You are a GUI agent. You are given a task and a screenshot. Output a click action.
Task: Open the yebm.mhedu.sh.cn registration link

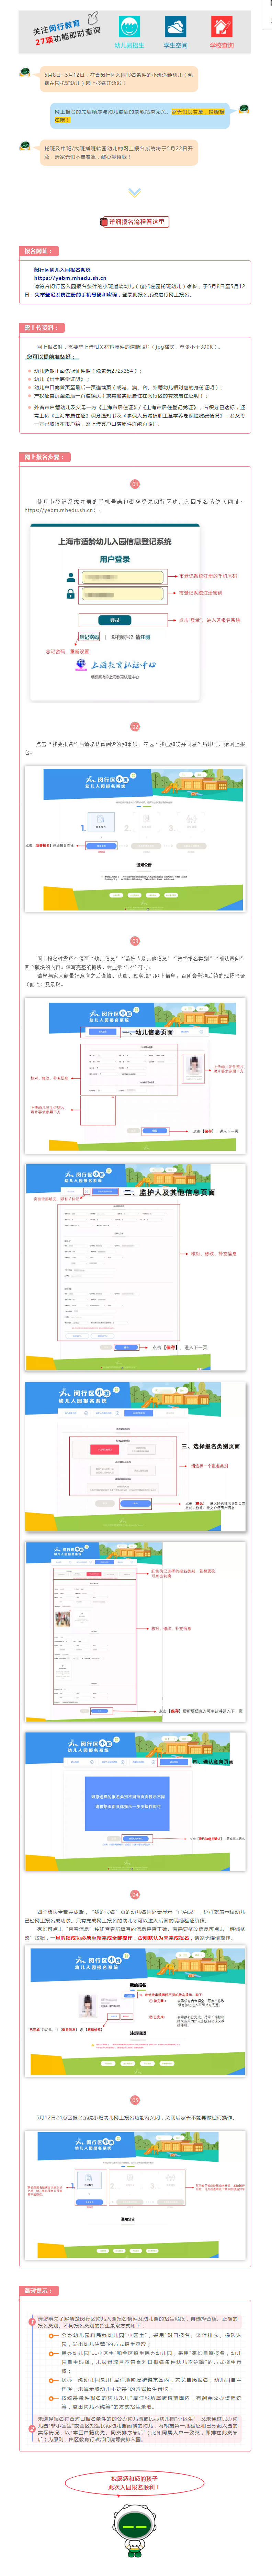(x=70, y=278)
